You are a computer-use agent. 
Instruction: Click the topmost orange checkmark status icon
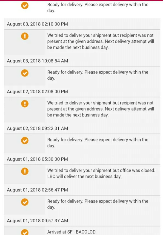(25, 5)
